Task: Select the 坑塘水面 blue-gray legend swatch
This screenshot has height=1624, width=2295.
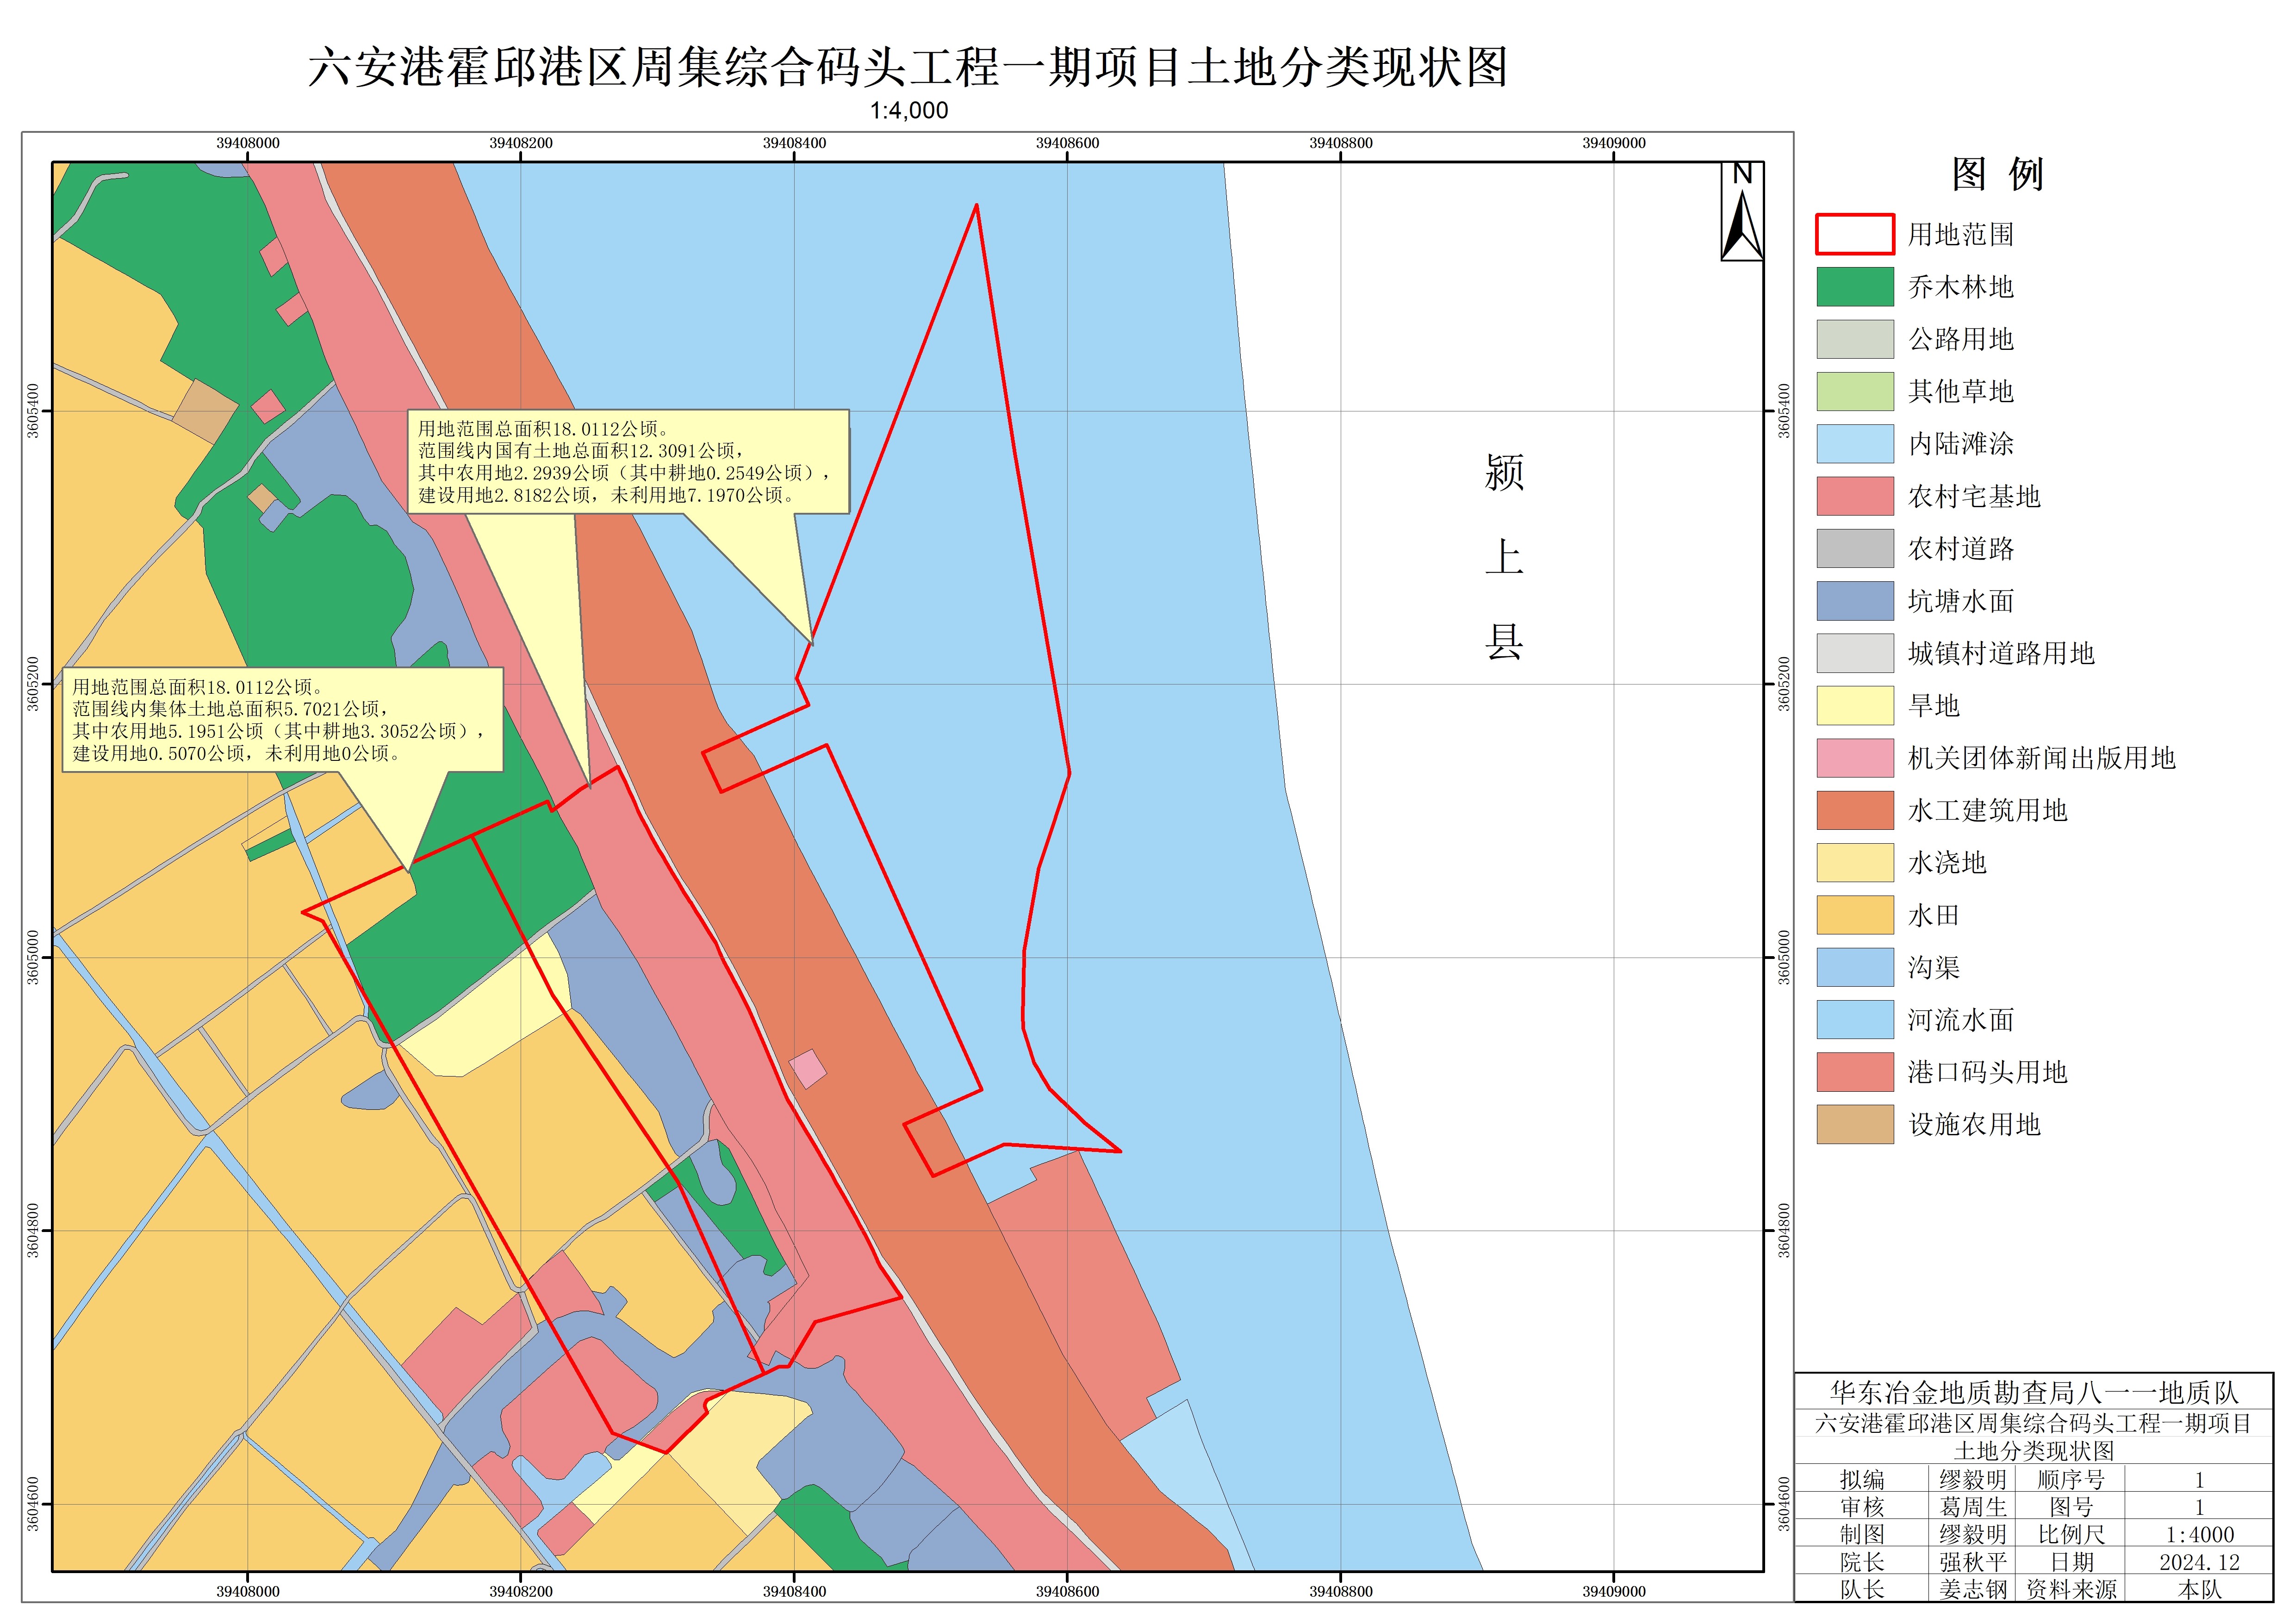Action: (1854, 601)
